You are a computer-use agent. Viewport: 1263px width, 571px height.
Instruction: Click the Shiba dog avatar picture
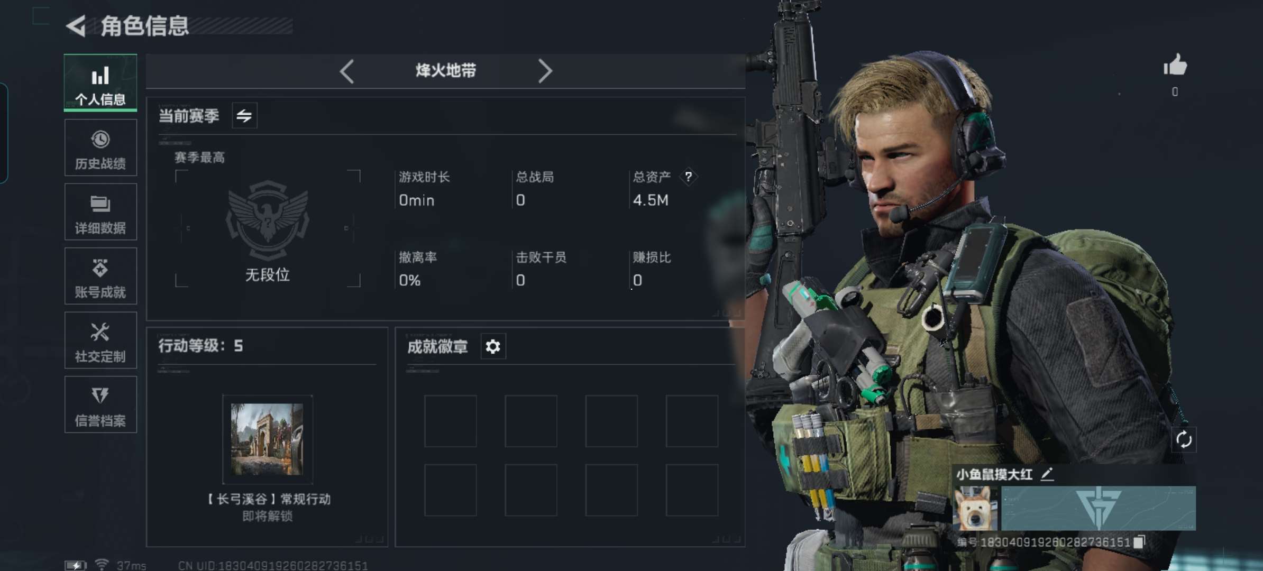(975, 508)
